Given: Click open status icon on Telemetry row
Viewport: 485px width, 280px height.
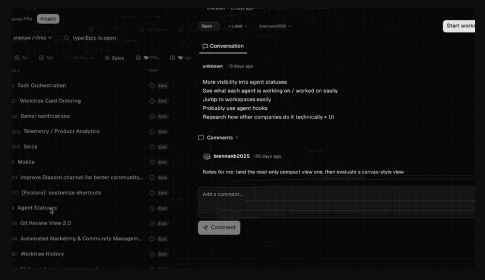Looking at the screenshot, I should [x=152, y=132].
